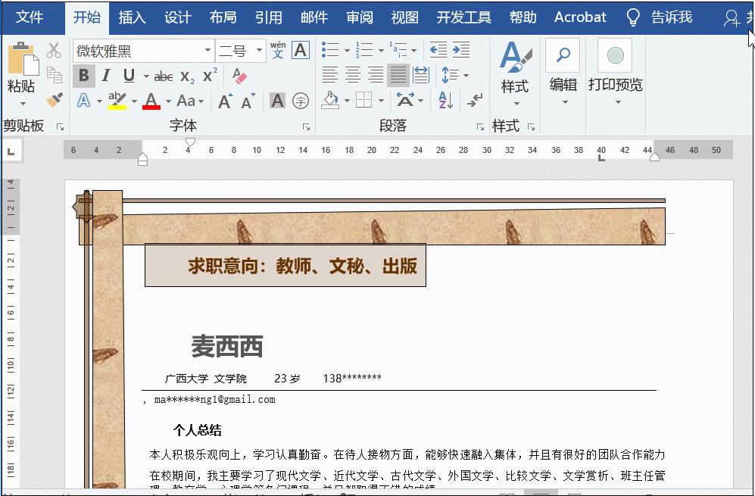The height and width of the screenshot is (496, 755).
Task: Expand the text highlight color options
Action: [x=134, y=101]
